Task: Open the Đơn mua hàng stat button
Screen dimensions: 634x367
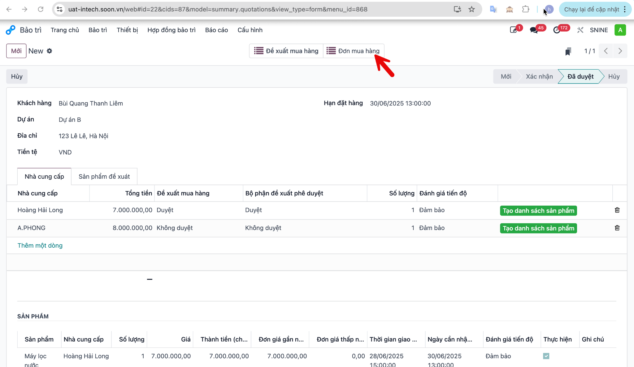Action: (x=353, y=51)
